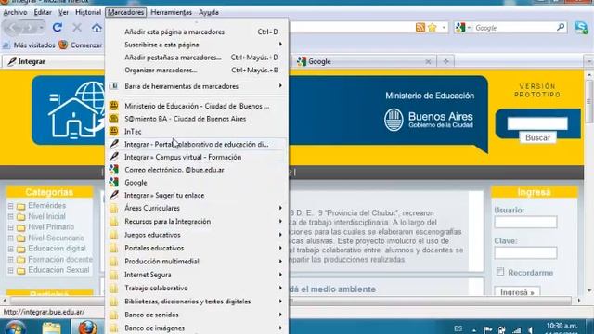Expand Bibliotecas, diccionarios y textos digitales
Screen dimensions: 594x334
(197, 302)
